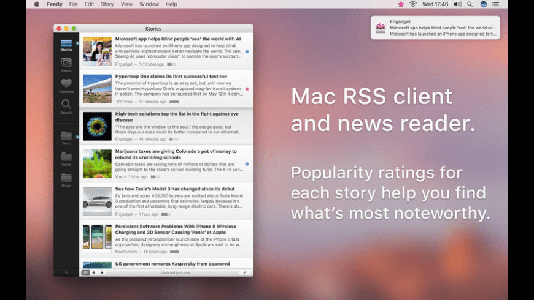Image resolution: width=534 pixels, height=300 pixels.
Task: Click unread dot on Microsoft app story
Action: [x=247, y=51]
